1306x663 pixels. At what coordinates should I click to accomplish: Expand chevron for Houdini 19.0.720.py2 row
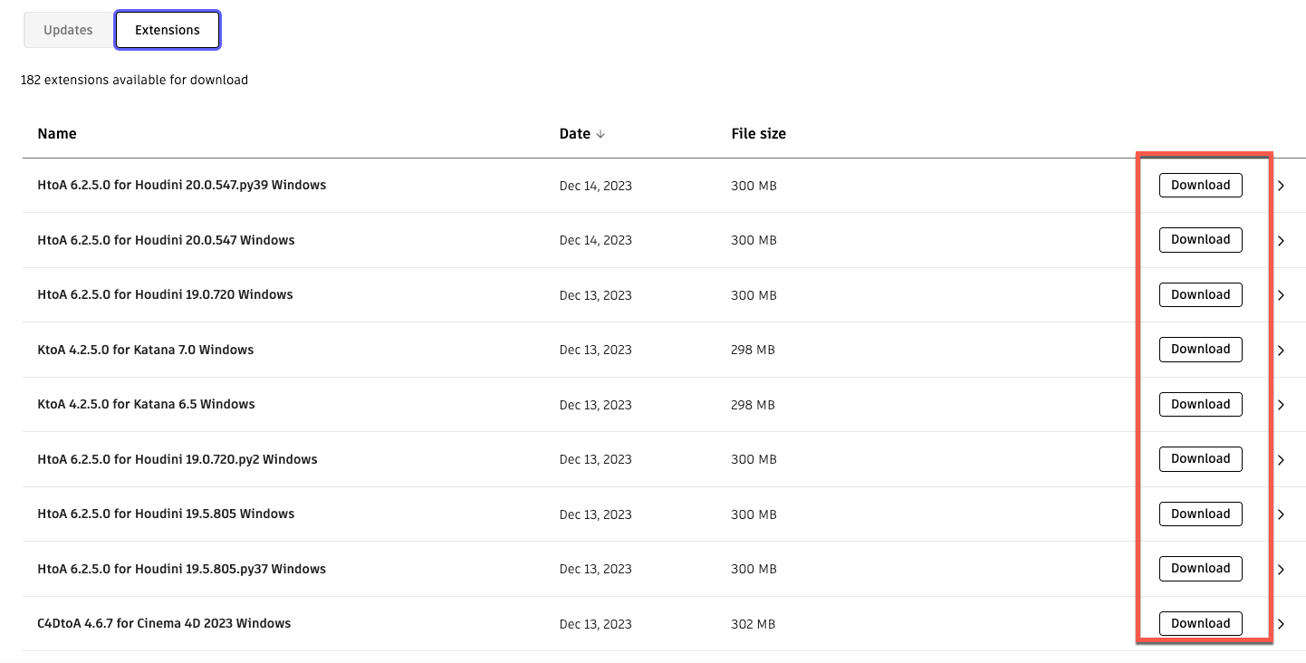click(x=1281, y=460)
